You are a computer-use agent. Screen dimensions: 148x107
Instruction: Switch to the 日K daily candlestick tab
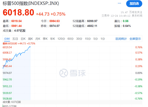tap(23, 39)
